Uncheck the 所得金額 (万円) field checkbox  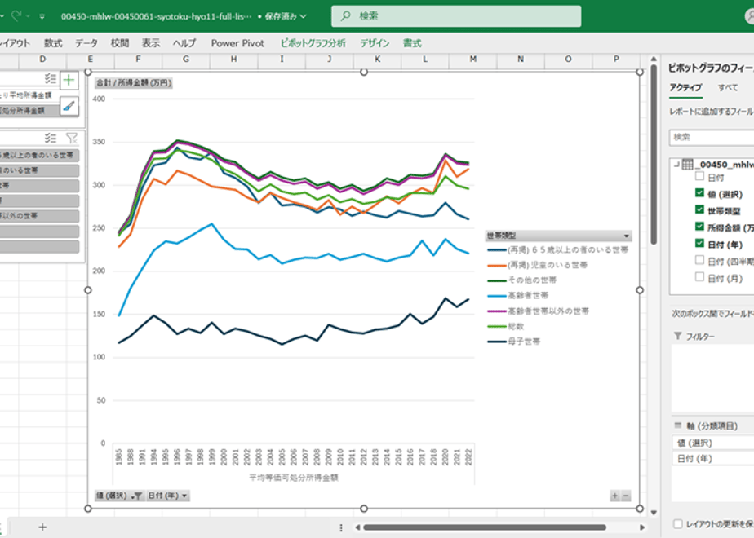click(699, 227)
